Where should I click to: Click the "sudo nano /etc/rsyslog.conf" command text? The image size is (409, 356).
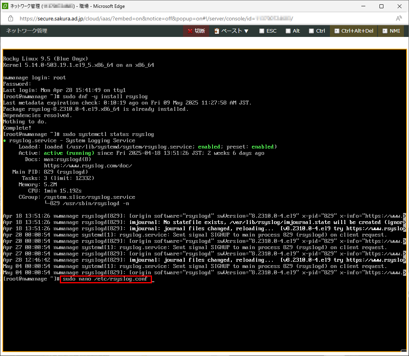coord(105,279)
